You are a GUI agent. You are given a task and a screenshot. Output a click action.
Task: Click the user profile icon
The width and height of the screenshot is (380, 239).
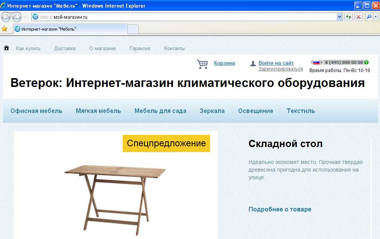[253, 64]
